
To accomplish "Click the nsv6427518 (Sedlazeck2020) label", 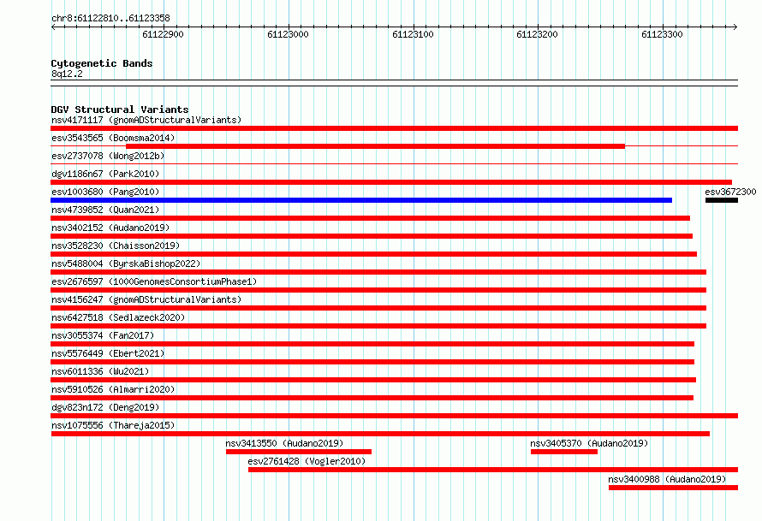I will pyautogui.click(x=118, y=317).
